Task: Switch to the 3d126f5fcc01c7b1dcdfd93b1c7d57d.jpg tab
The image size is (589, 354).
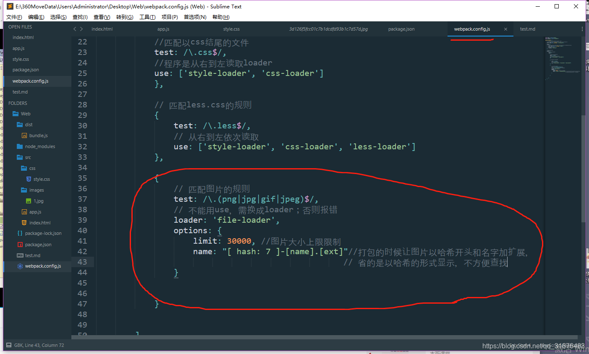Action: pyautogui.click(x=328, y=29)
